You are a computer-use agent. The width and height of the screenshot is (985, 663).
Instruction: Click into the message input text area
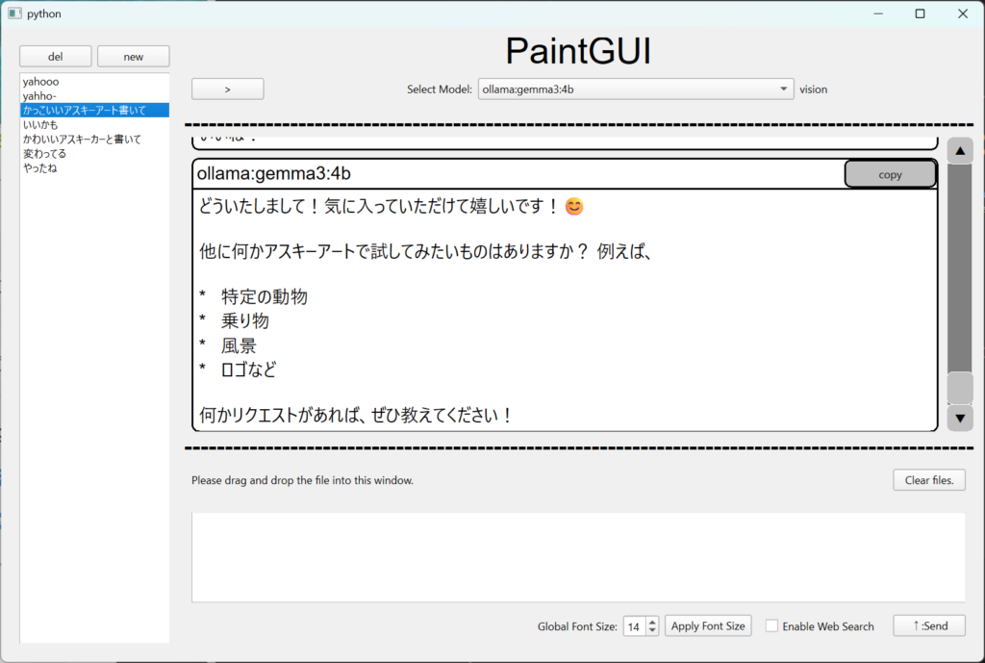[577, 557]
